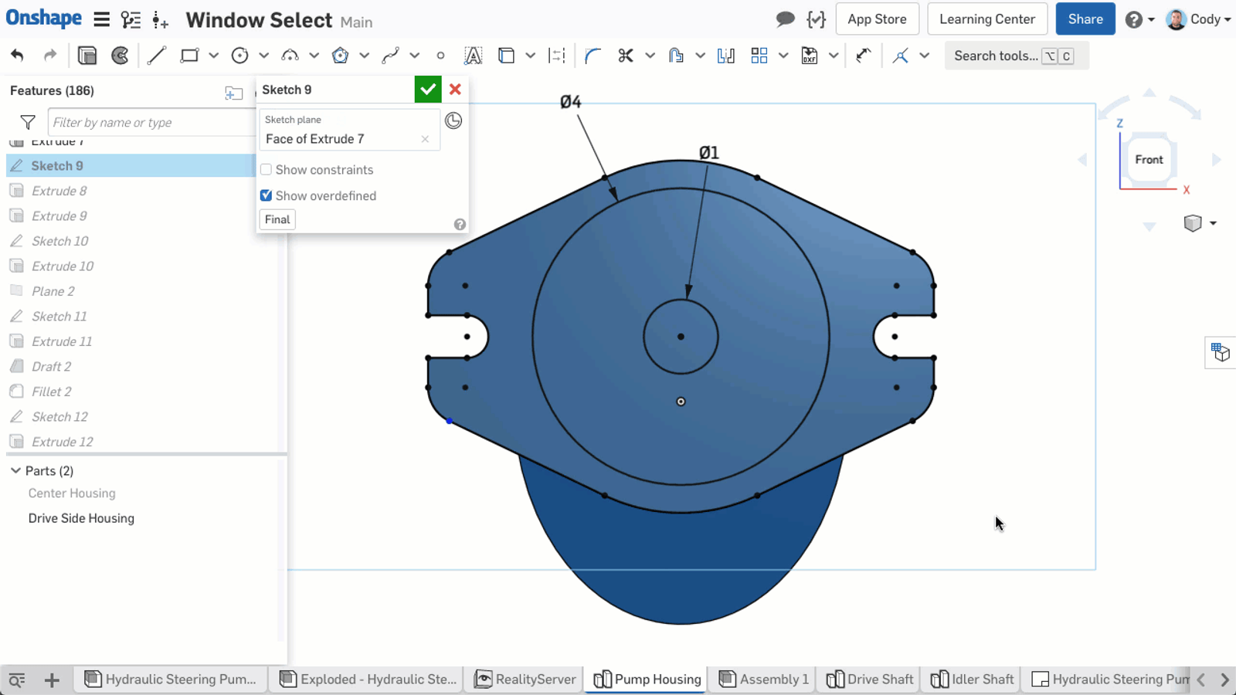
Task: Open the Insert DXF/DWG tool
Action: point(809,55)
